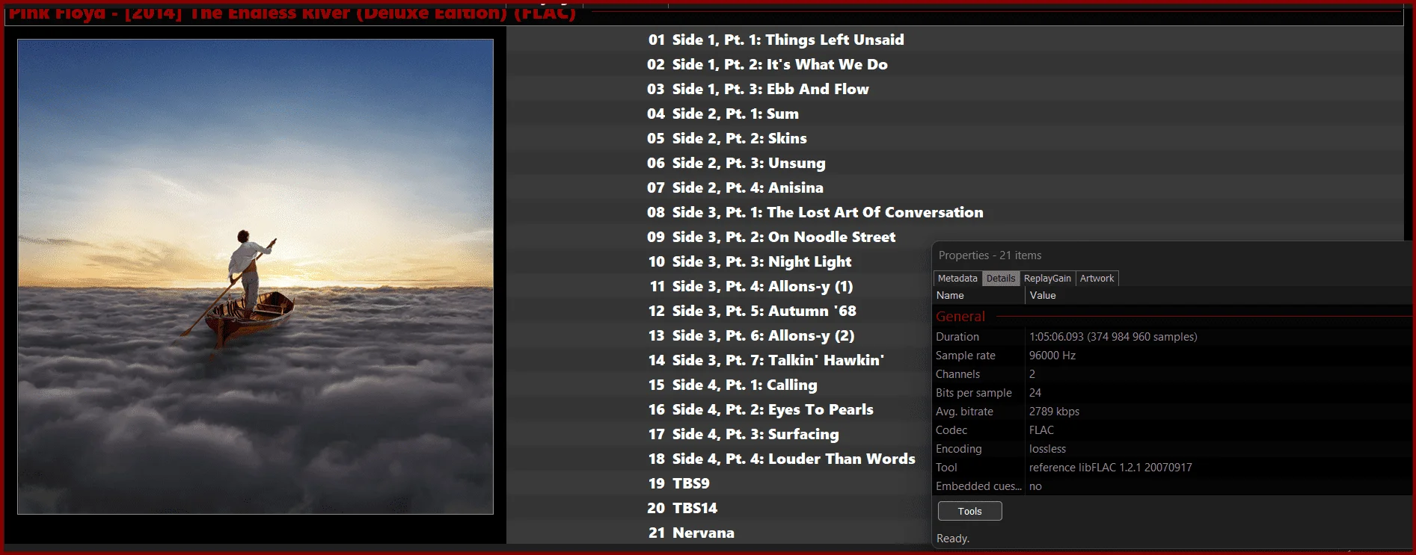Select track 21 Nervana
The width and height of the screenshot is (1416, 555).
point(691,533)
